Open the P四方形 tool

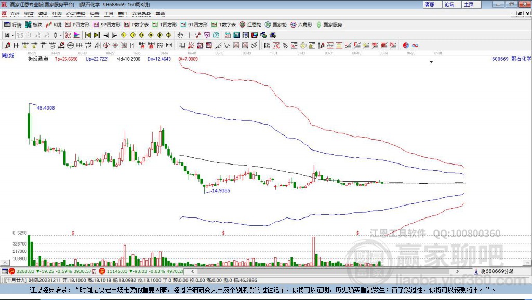[x=77, y=25]
